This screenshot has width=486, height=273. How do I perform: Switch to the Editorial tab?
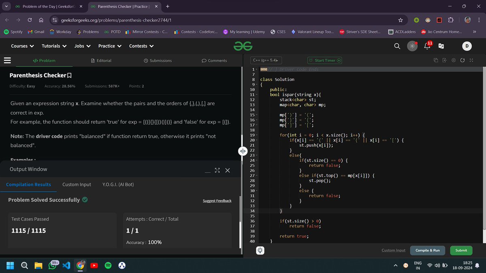[x=101, y=60]
